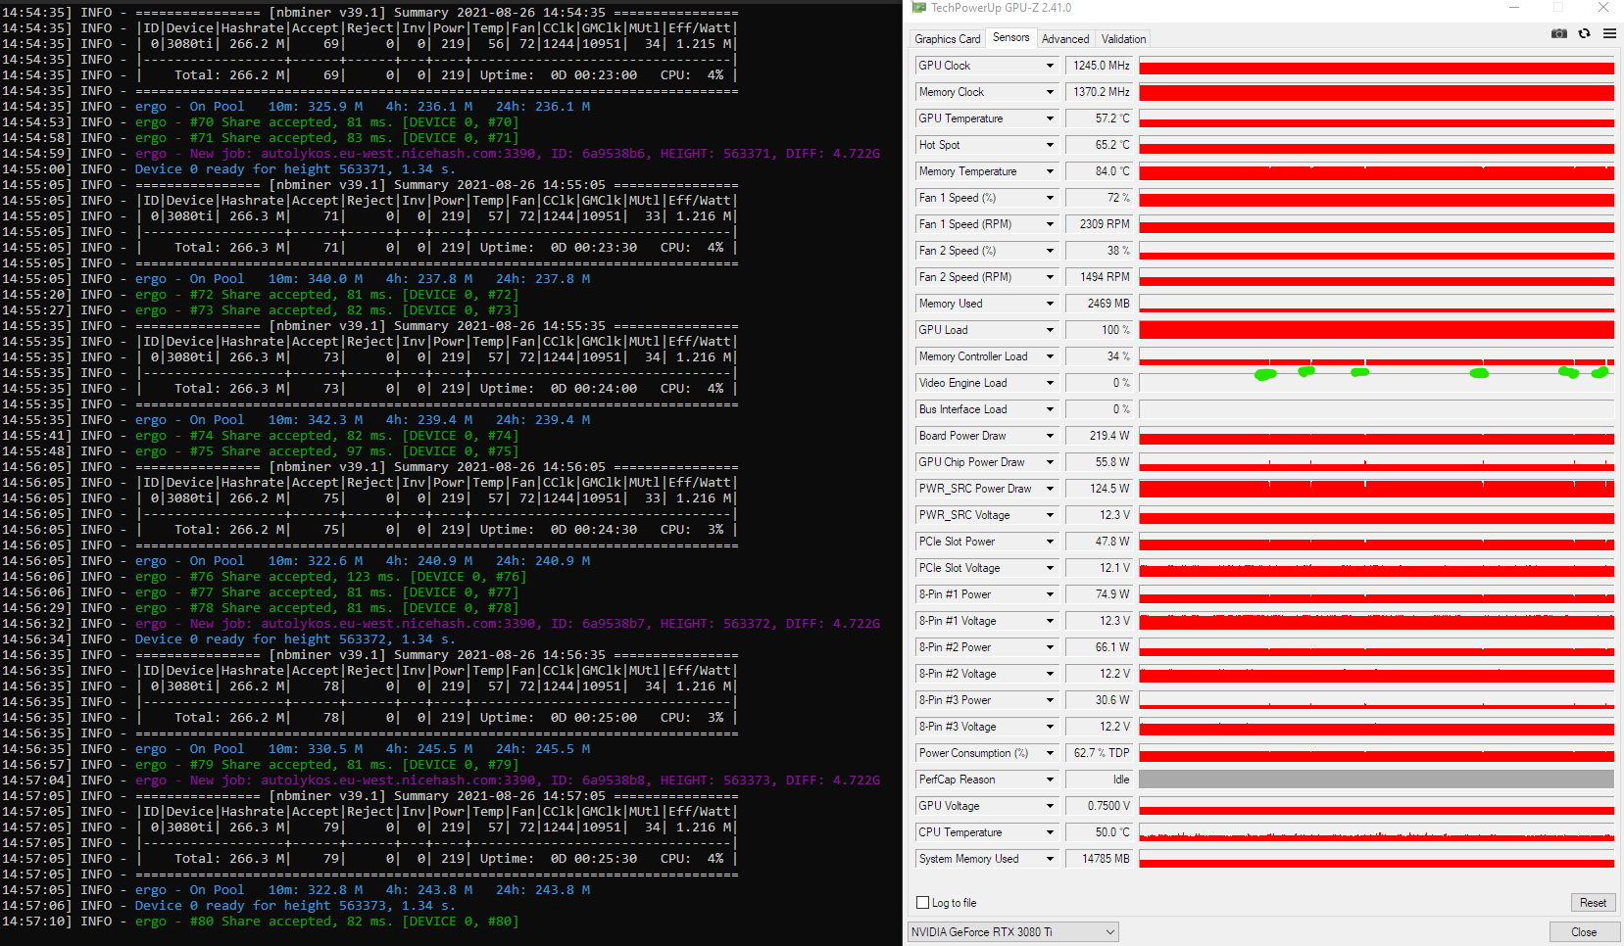The width and height of the screenshot is (1624, 946).
Task: Open the GPU Load sensor dropdown
Action: click(1050, 330)
